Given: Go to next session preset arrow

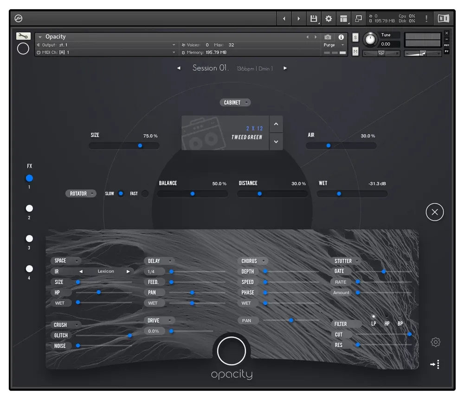Looking at the screenshot, I should point(285,68).
